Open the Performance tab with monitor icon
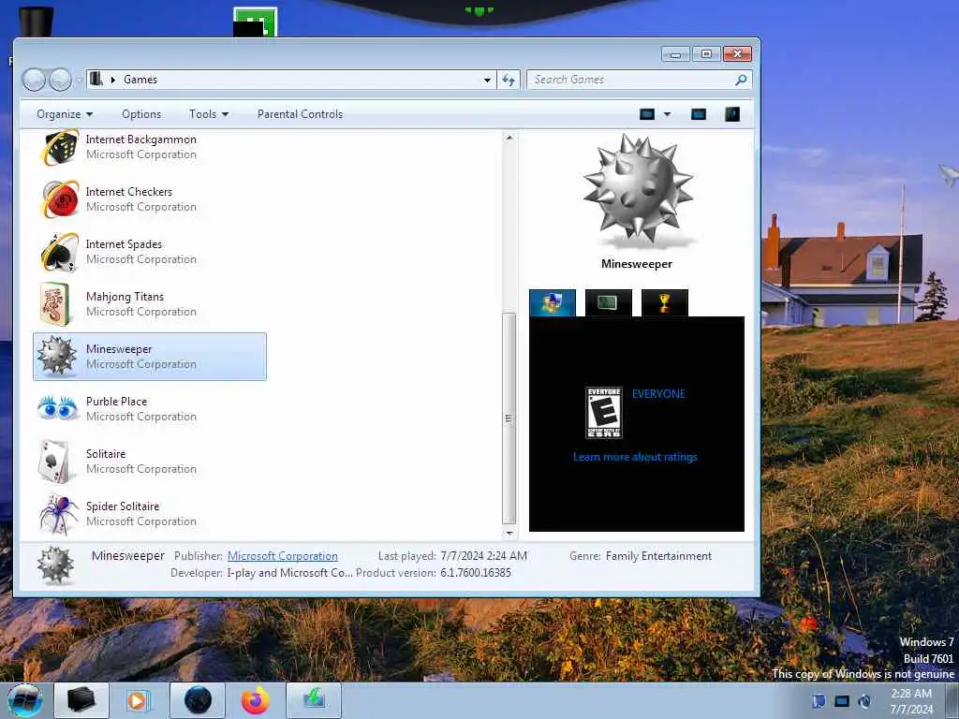959x719 pixels. (608, 303)
